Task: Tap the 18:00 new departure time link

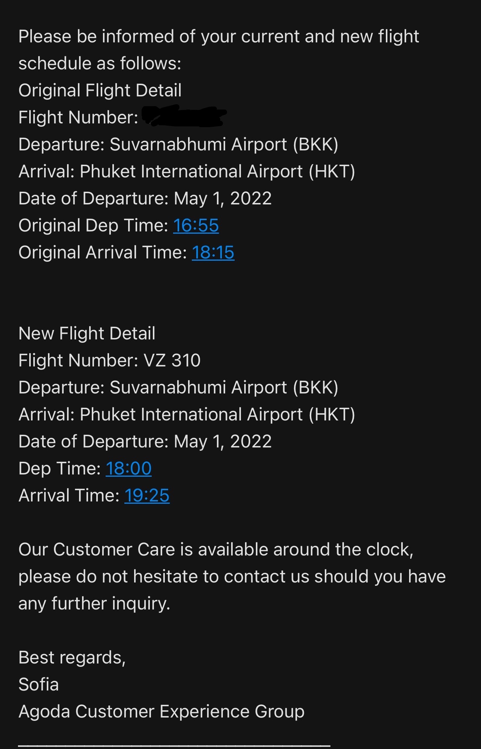Action: [128, 468]
